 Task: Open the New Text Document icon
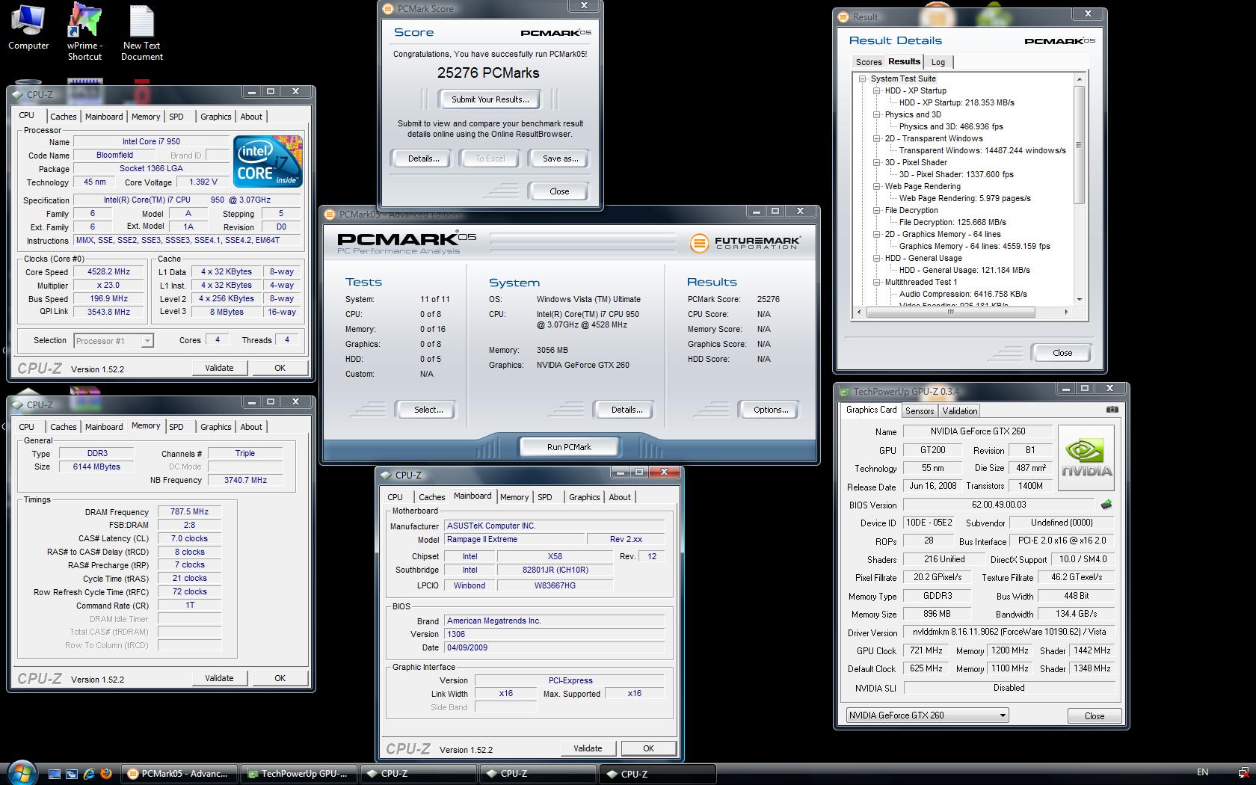142,33
